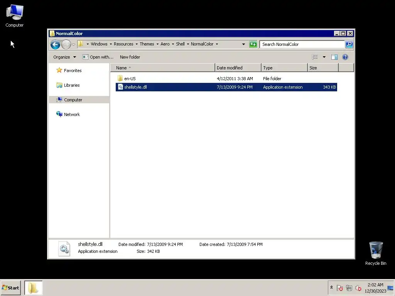Click the network tray icon

click(349, 288)
